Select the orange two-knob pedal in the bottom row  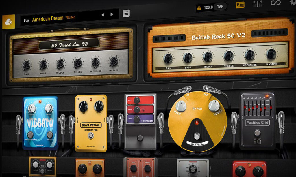(x=90, y=168)
